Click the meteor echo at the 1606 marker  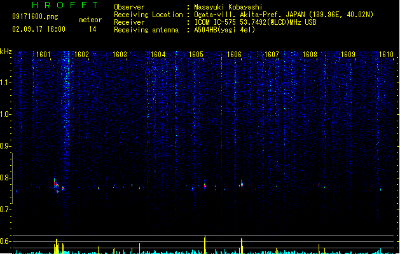click(x=242, y=184)
